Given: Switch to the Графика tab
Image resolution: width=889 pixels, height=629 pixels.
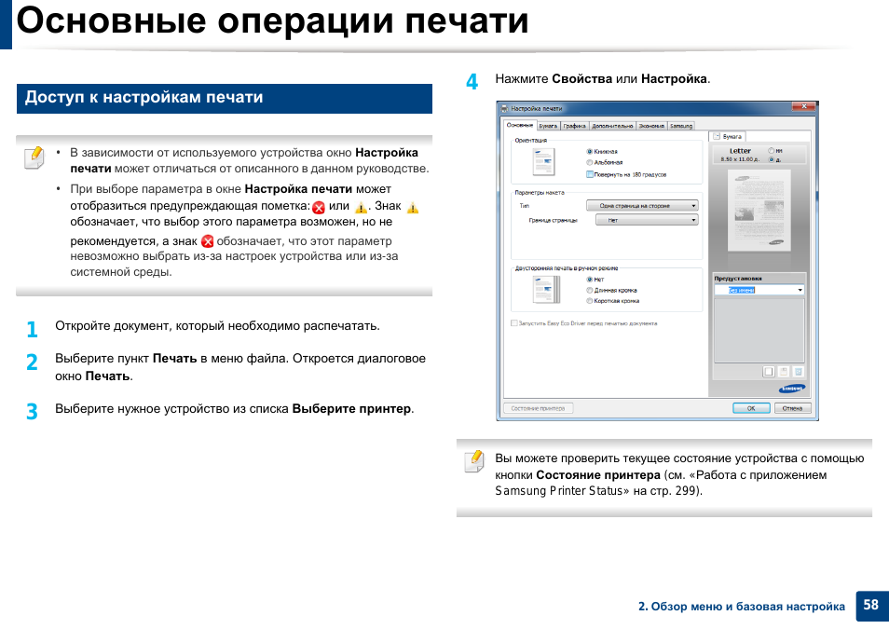Looking at the screenshot, I should click(574, 125).
